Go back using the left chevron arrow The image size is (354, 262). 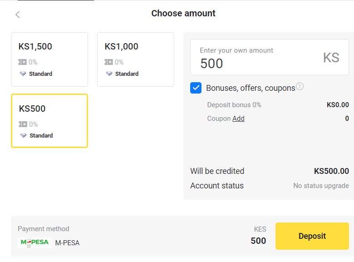pyautogui.click(x=18, y=15)
